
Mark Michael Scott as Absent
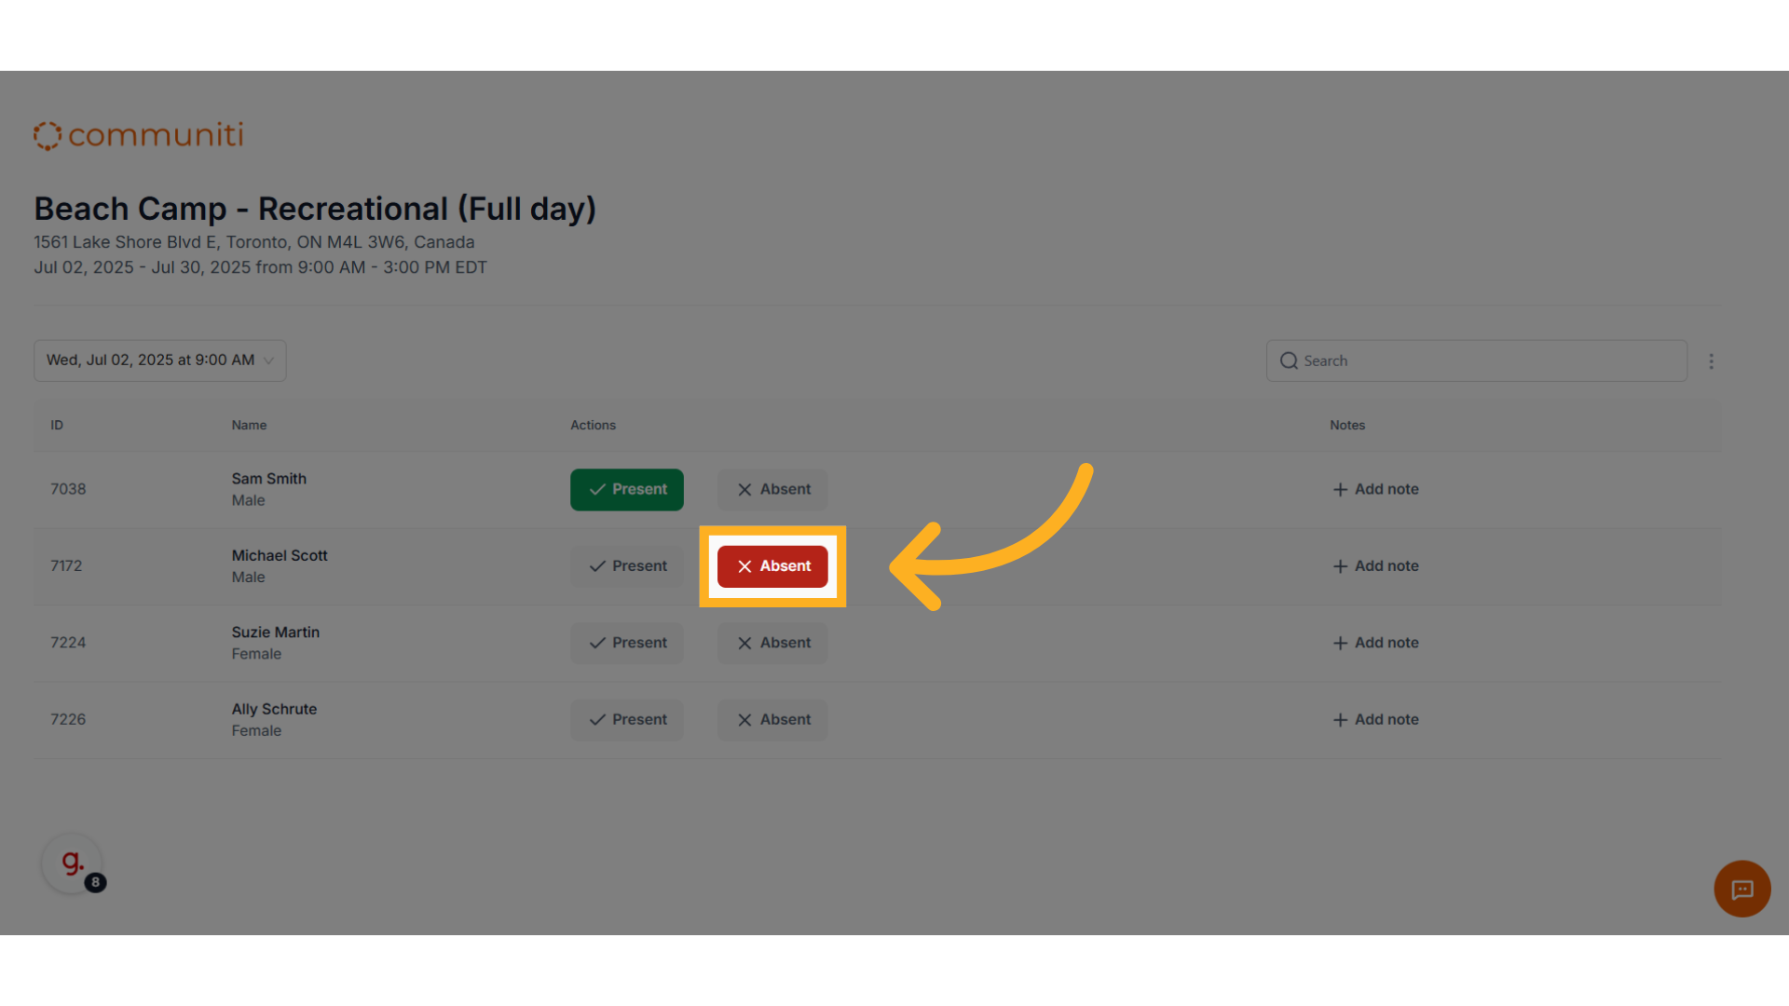pos(772,566)
